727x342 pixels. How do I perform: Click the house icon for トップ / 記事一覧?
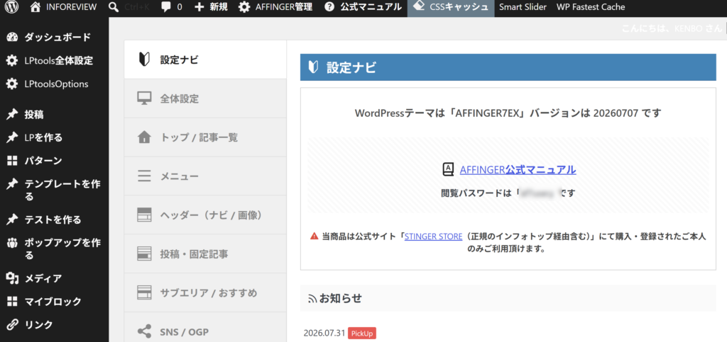tap(145, 137)
